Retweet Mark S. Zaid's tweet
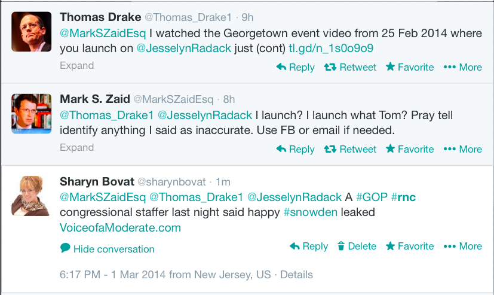This screenshot has width=494, height=295. point(350,149)
